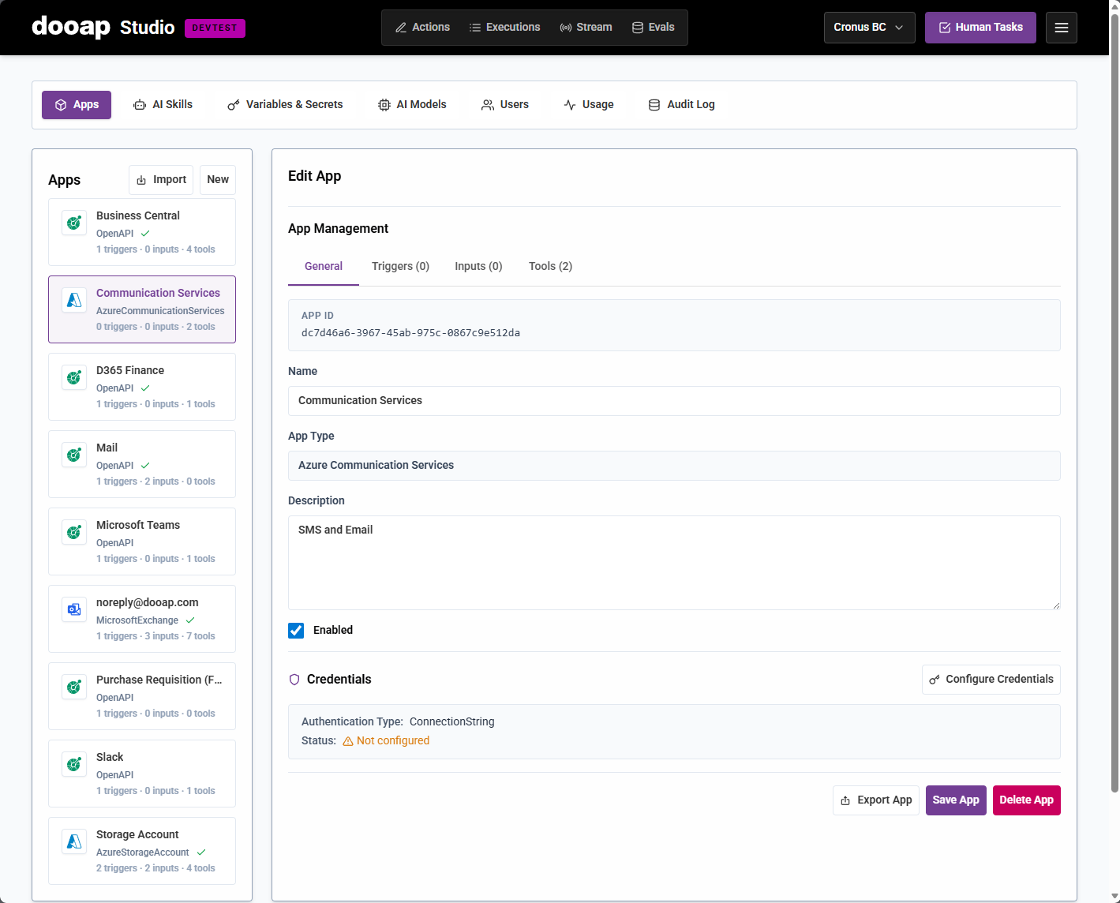Click the Save App button

click(x=956, y=800)
